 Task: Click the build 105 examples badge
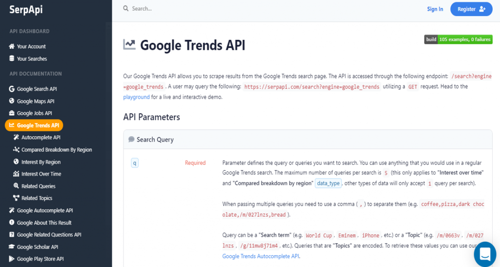tap(458, 40)
